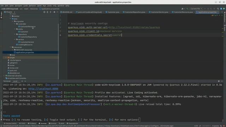Click the io.qua.dep.dev.RuntimeUpdatesProcessor link
Screen dimensions: 226x127
(74, 104)
